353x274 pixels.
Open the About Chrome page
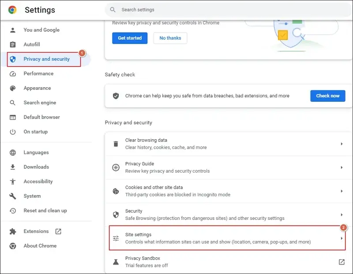40,246
